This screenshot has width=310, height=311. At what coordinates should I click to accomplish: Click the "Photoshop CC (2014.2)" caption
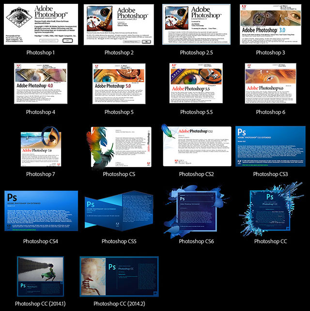[x=119, y=304]
